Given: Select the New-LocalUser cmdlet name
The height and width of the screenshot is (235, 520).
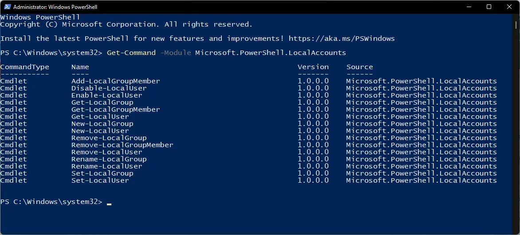Looking at the screenshot, I should click(x=100, y=131).
